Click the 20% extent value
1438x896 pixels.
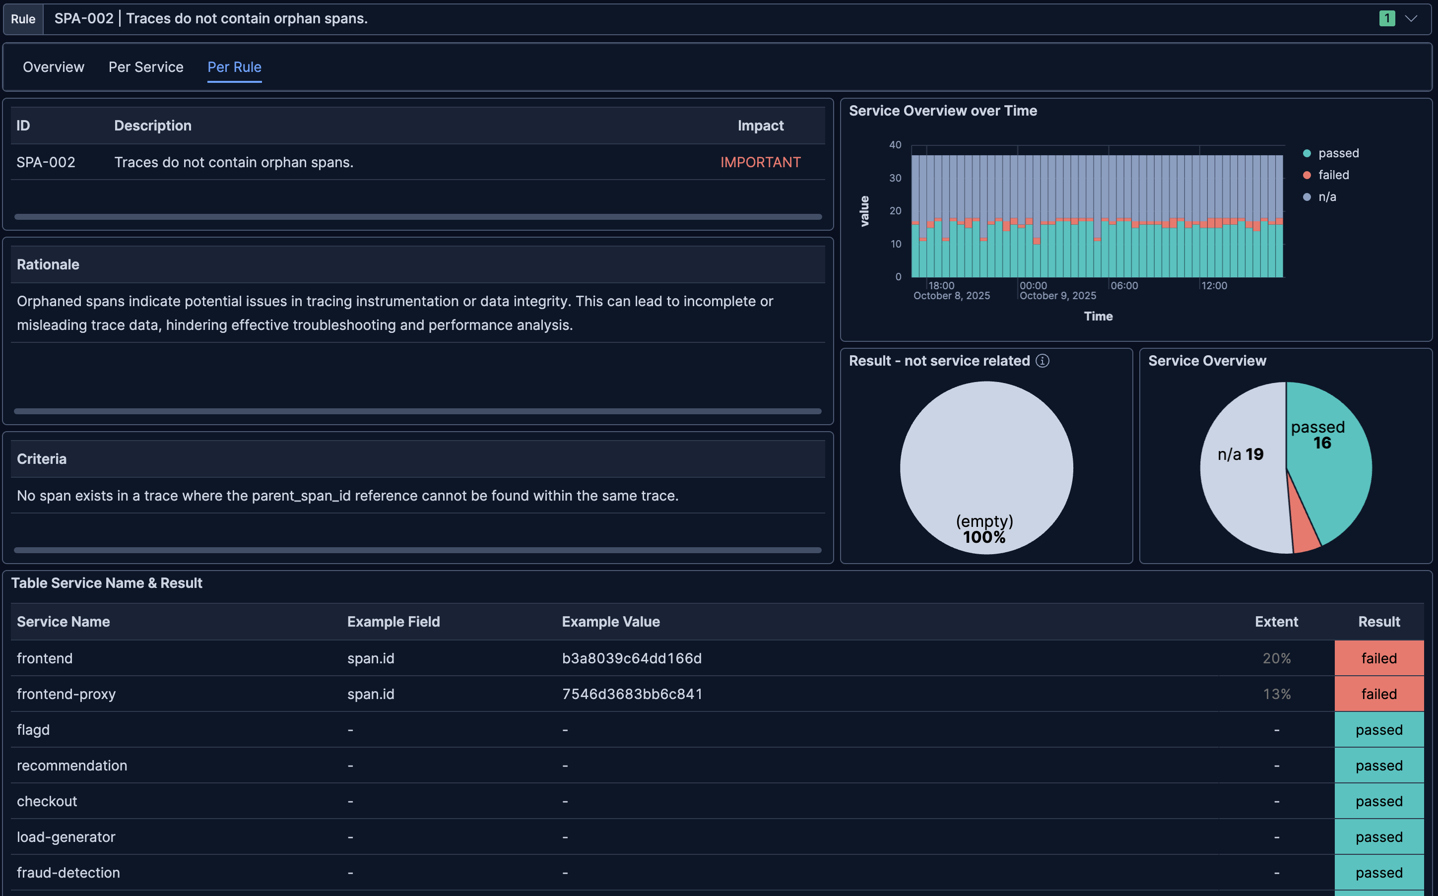[x=1276, y=658]
